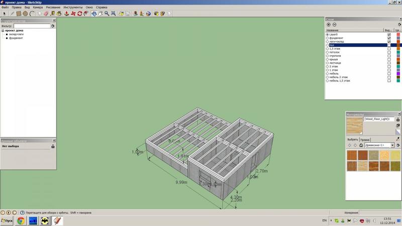Switch to the Правка tab in Materials

click(365, 139)
